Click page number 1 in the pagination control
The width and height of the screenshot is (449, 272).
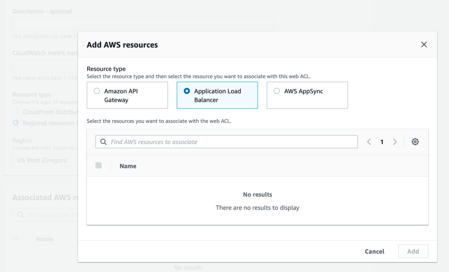coord(382,141)
